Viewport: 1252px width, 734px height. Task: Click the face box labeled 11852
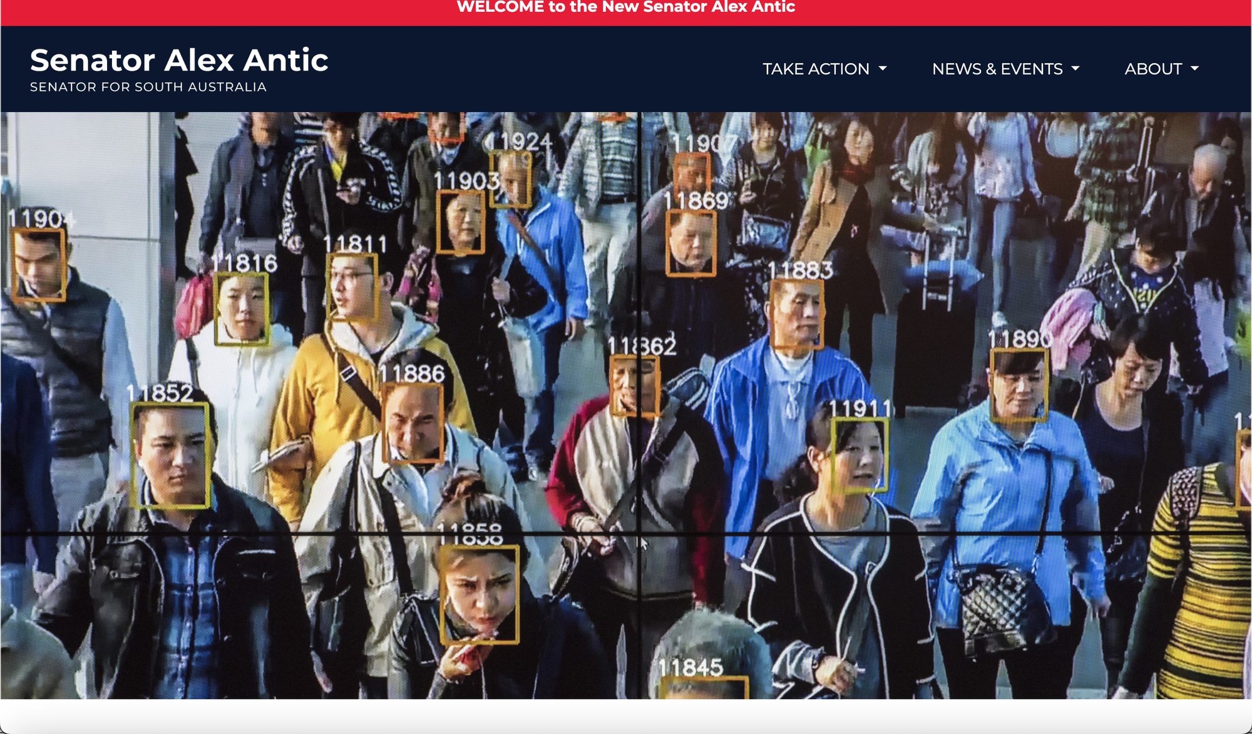click(170, 455)
